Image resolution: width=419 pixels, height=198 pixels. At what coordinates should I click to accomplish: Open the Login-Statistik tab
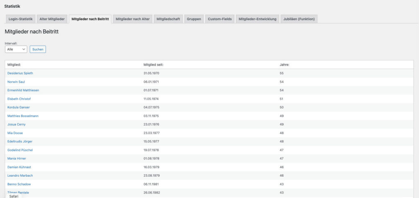[x=20, y=19]
